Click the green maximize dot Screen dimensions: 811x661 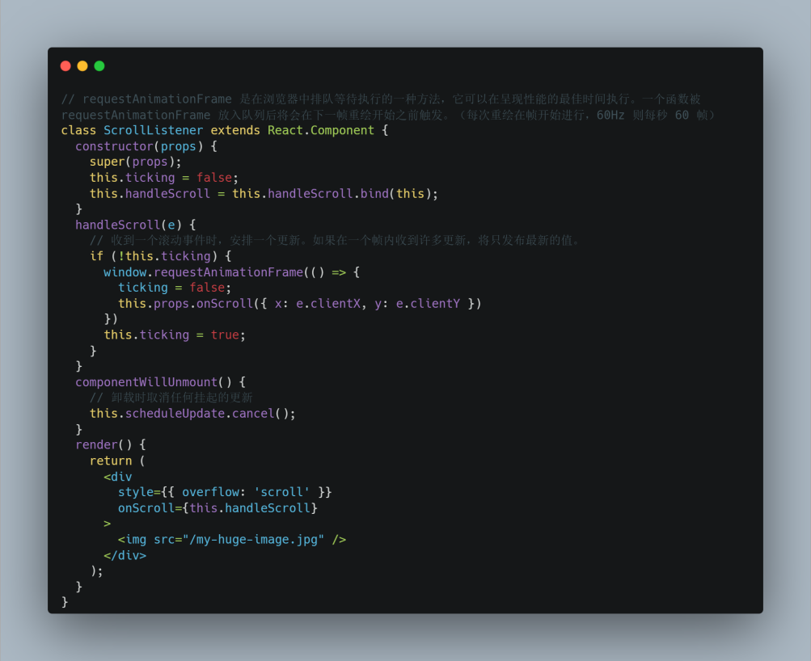[x=99, y=66]
